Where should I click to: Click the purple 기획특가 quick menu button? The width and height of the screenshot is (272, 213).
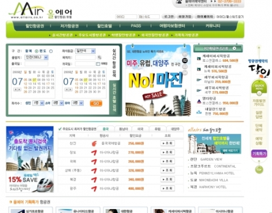click(x=259, y=153)
